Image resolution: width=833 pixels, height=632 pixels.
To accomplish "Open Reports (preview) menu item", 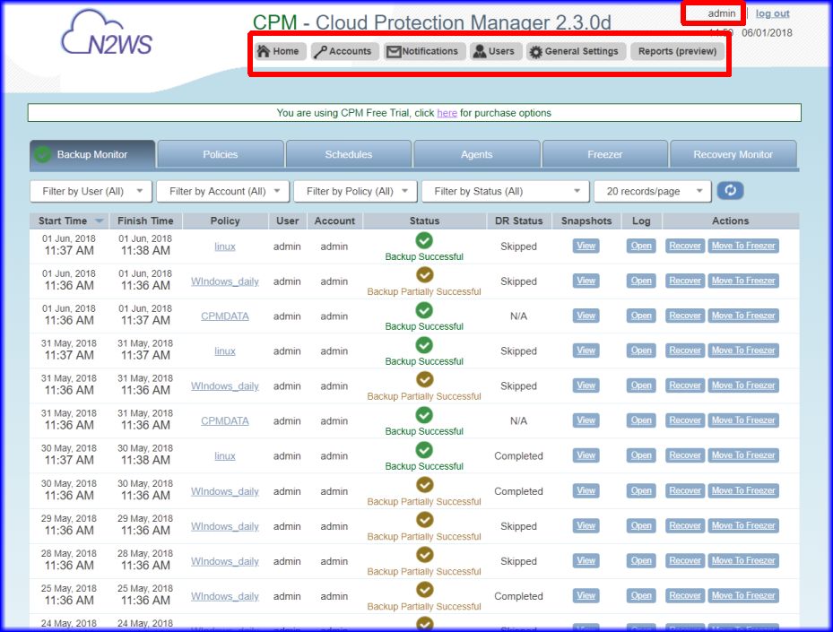I will pos(677,51).
